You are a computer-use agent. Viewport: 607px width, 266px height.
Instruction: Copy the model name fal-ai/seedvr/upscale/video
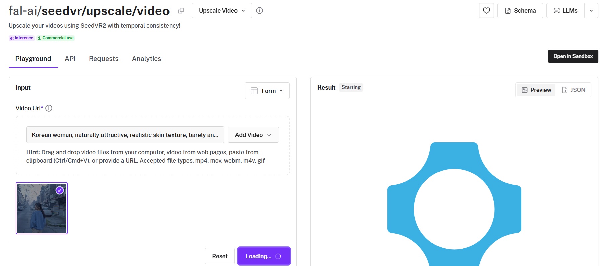click(181, 11)
